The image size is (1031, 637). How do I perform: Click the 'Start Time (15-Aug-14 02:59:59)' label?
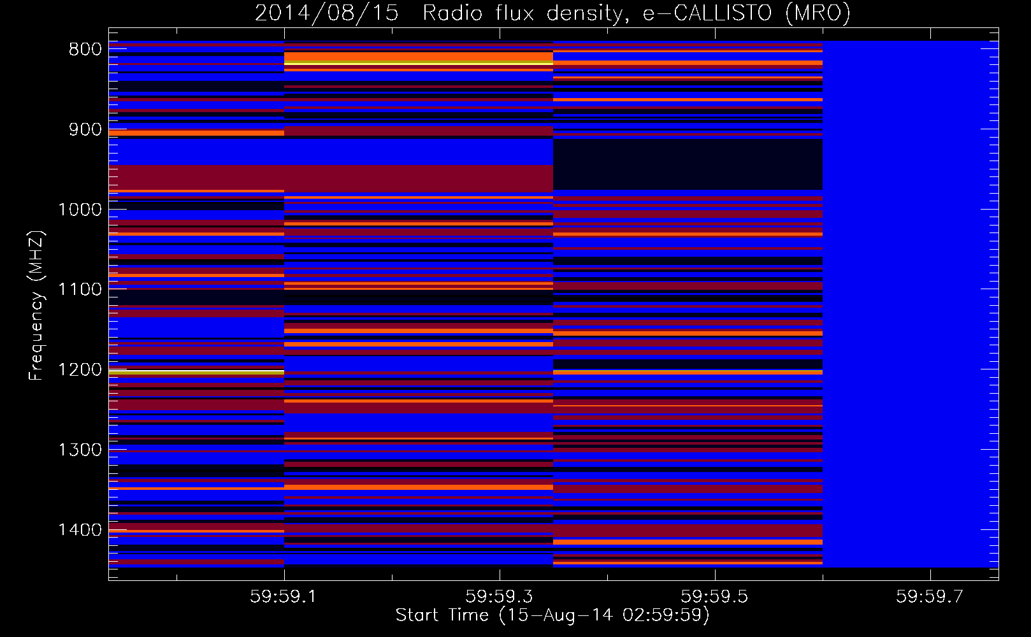pyautogui.click(x=552, y=615)
